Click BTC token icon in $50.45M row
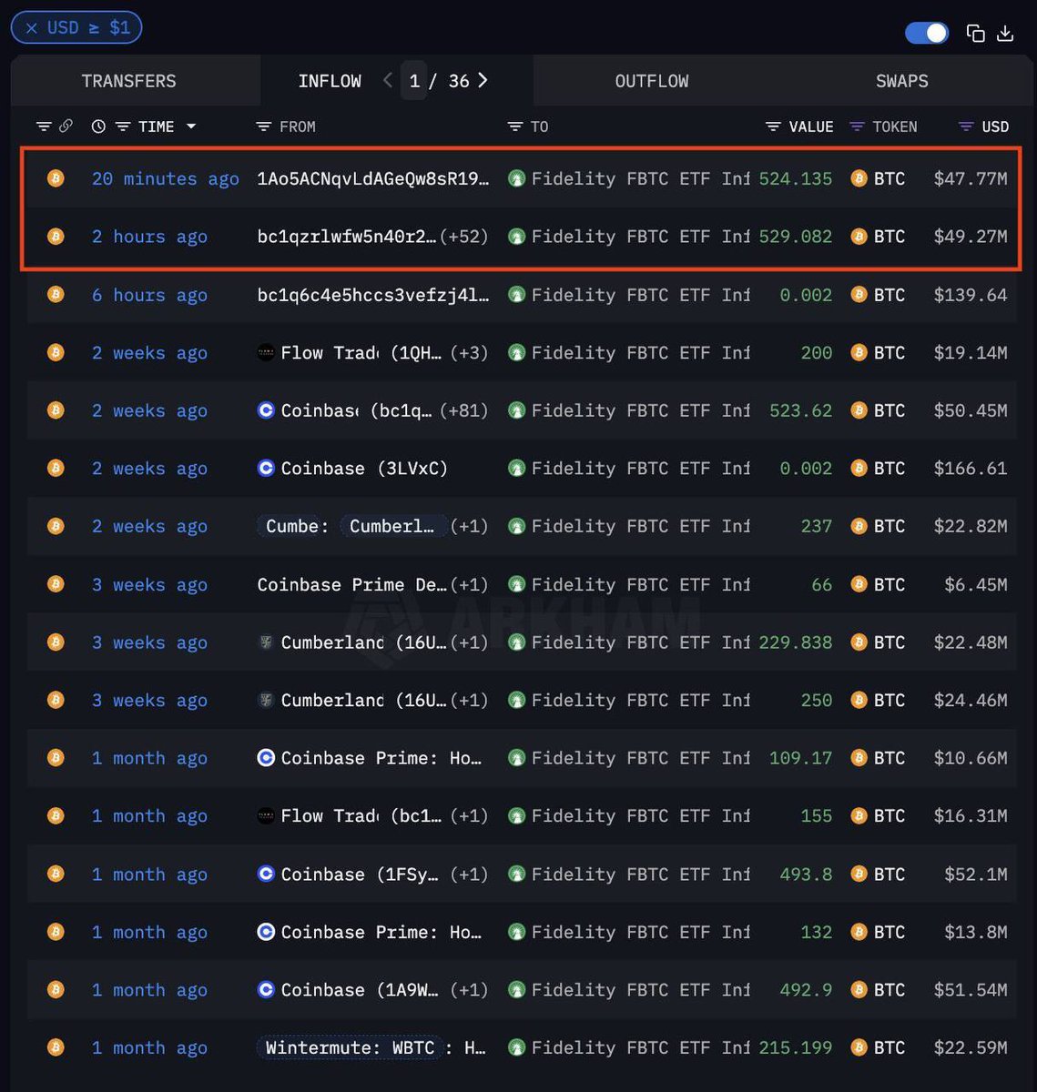The height and width of the screenshot is (1092, 1037). pos(859,410)
